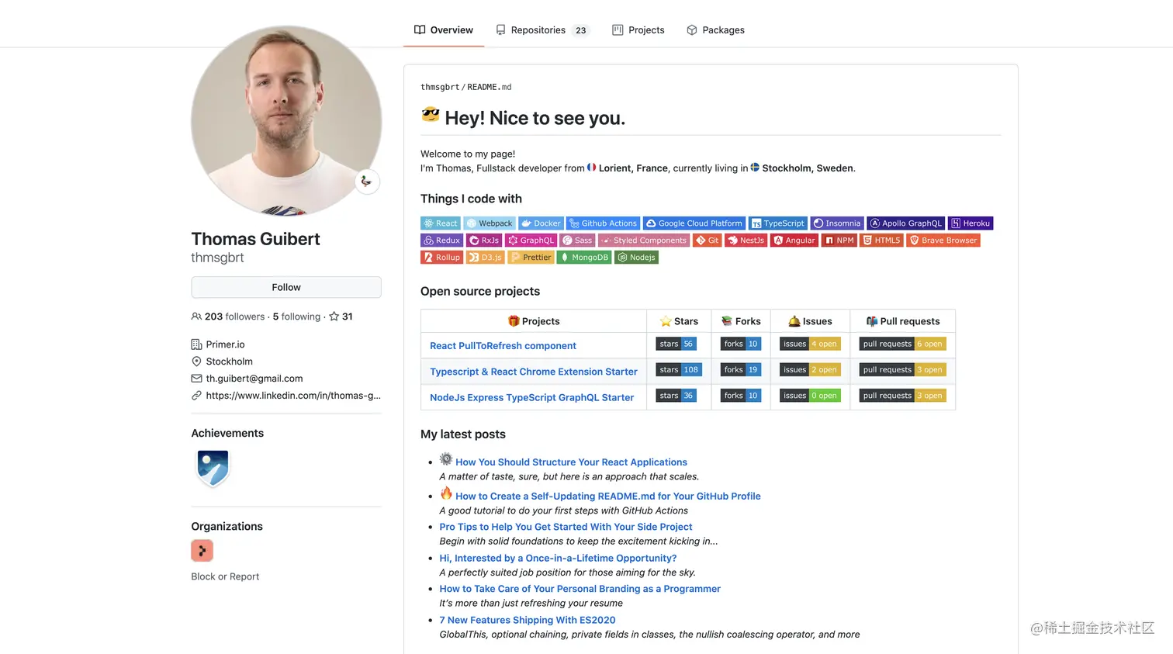The image size is (1173, 654).
Task: Click the README.md file link
Action: pyautogui.click(x=490, y=87)
